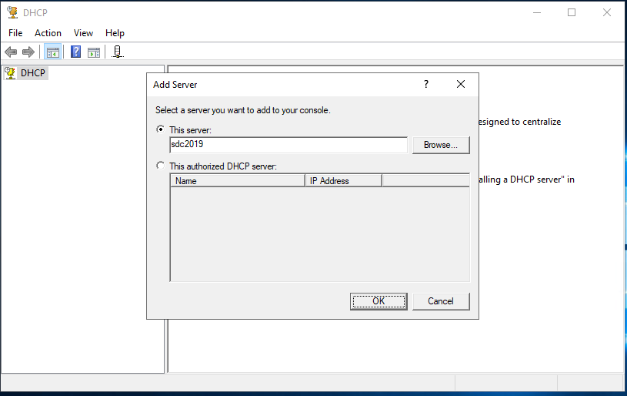
Task: Open the Help menu
Action: click(115, 33)
